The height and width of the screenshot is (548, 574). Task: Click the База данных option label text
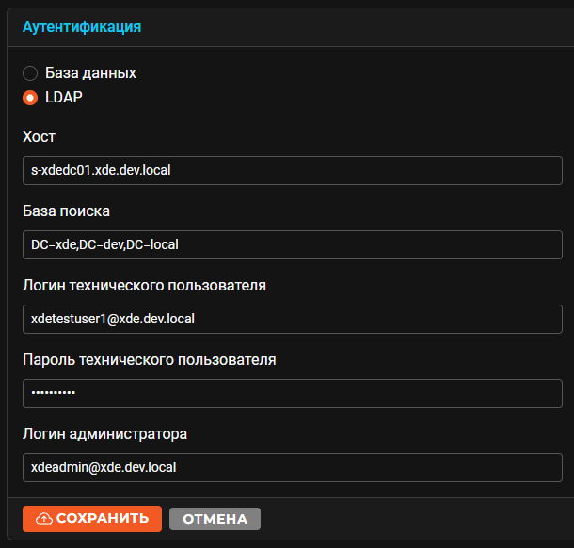point(90,73)
